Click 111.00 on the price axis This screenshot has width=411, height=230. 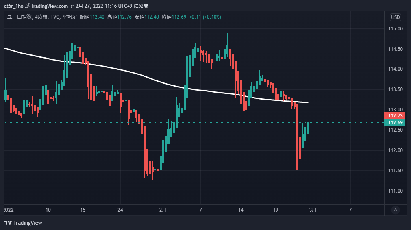[x=395, y=191]
